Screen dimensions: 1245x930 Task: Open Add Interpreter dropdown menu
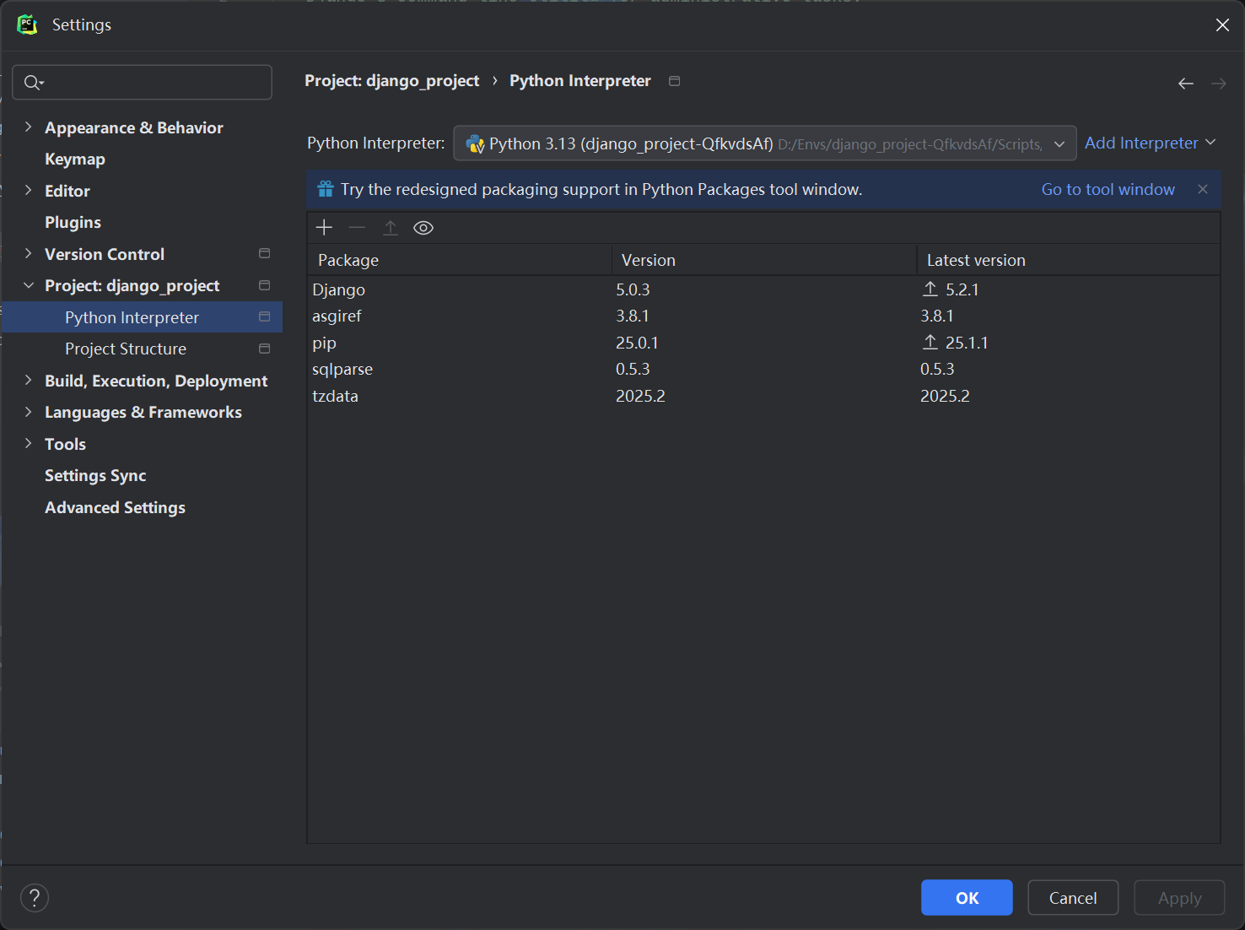[1150, 143]
